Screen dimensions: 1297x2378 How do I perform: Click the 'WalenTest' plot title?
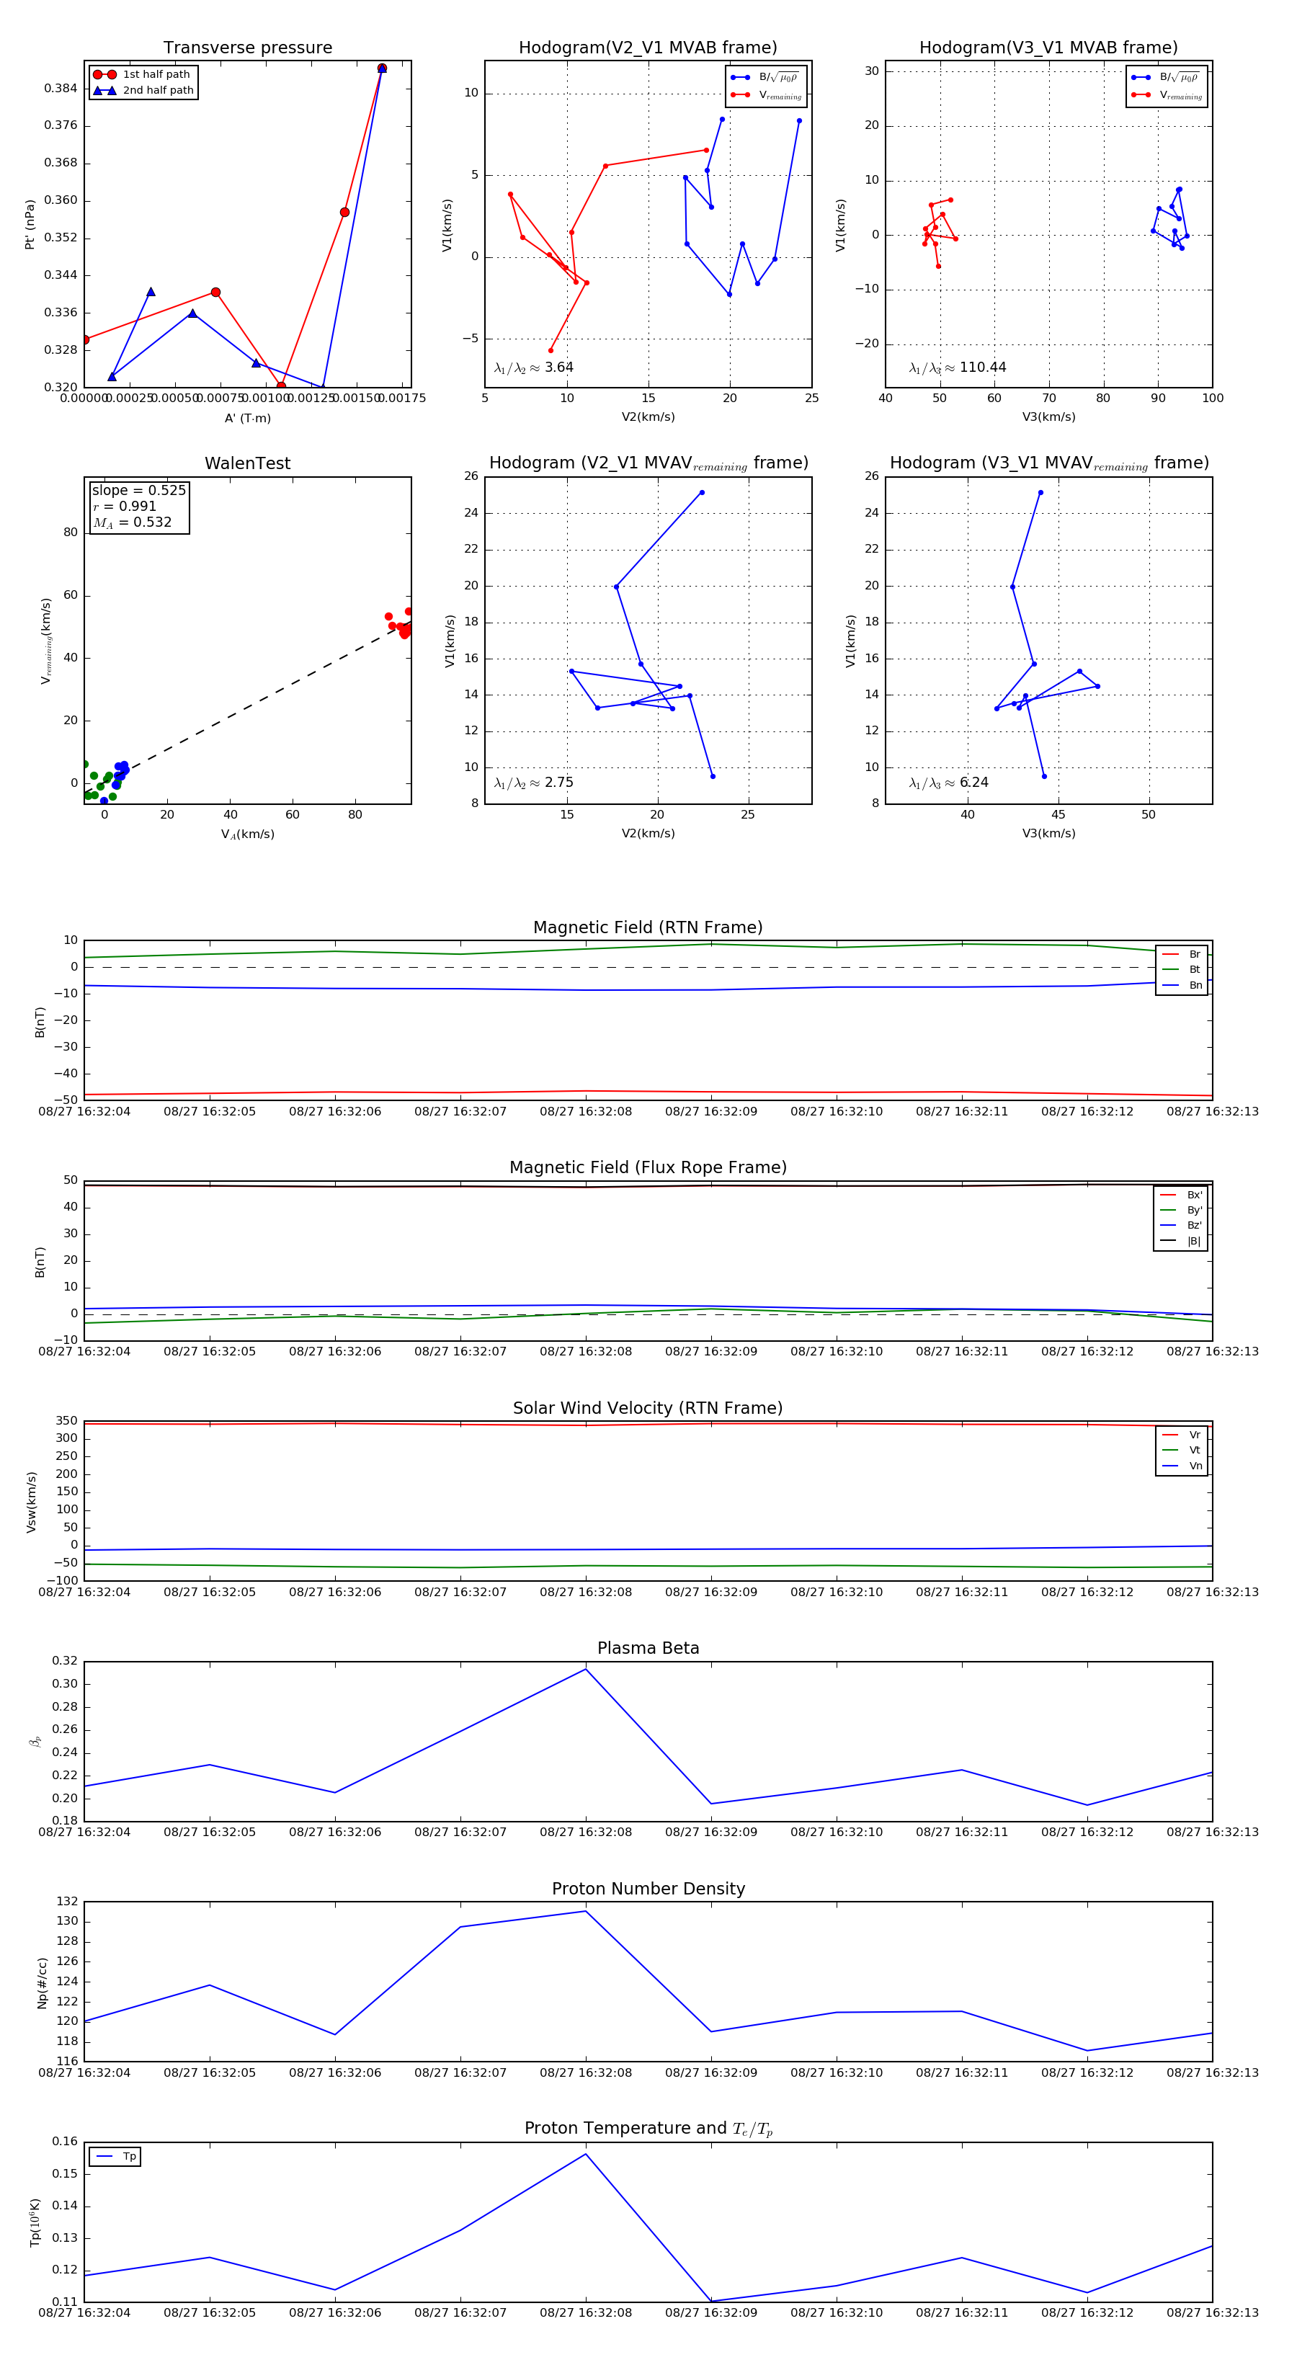pos(247,463)
